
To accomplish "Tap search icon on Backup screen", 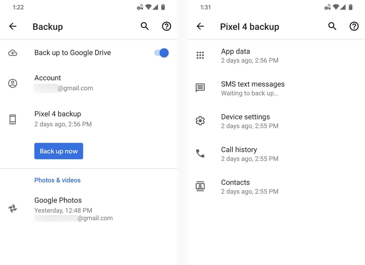I will (x=145, y=27).
